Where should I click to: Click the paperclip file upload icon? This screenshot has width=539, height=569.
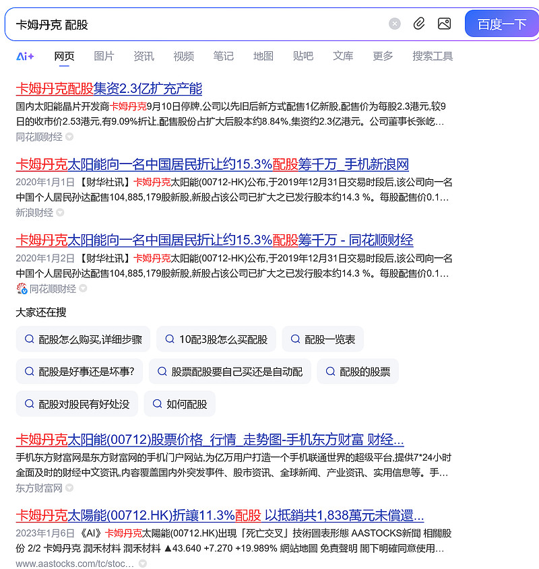click(x=419, y=24)
